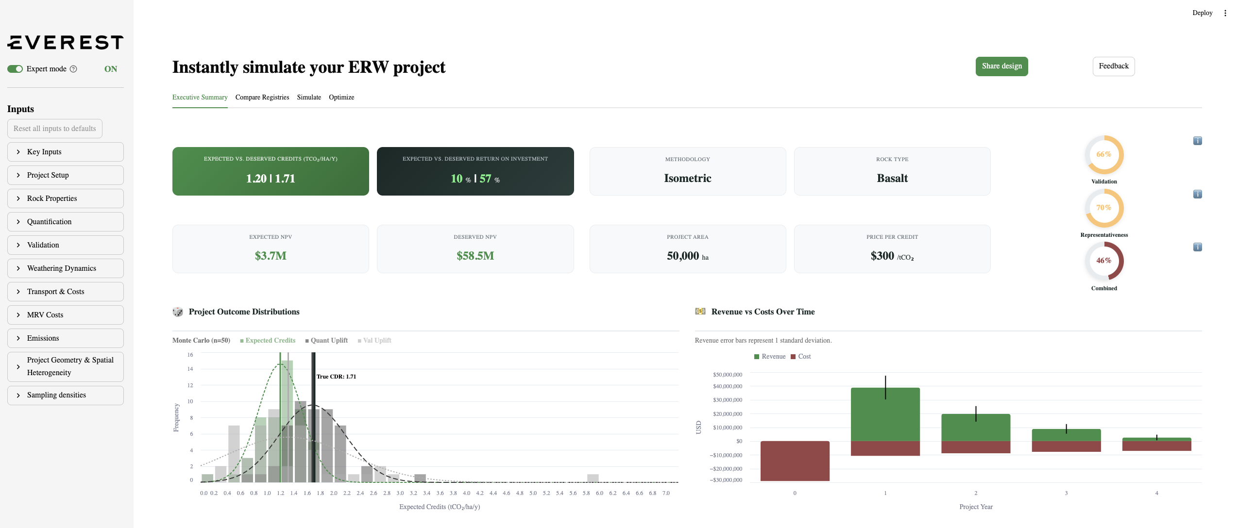Click the Expert mode help question icon

pos(73,69)
